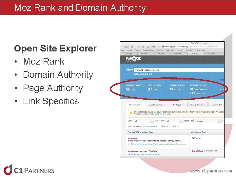Click the previous page arrow in pagination
Screen dimensions: 236x177
click(167, 127)
